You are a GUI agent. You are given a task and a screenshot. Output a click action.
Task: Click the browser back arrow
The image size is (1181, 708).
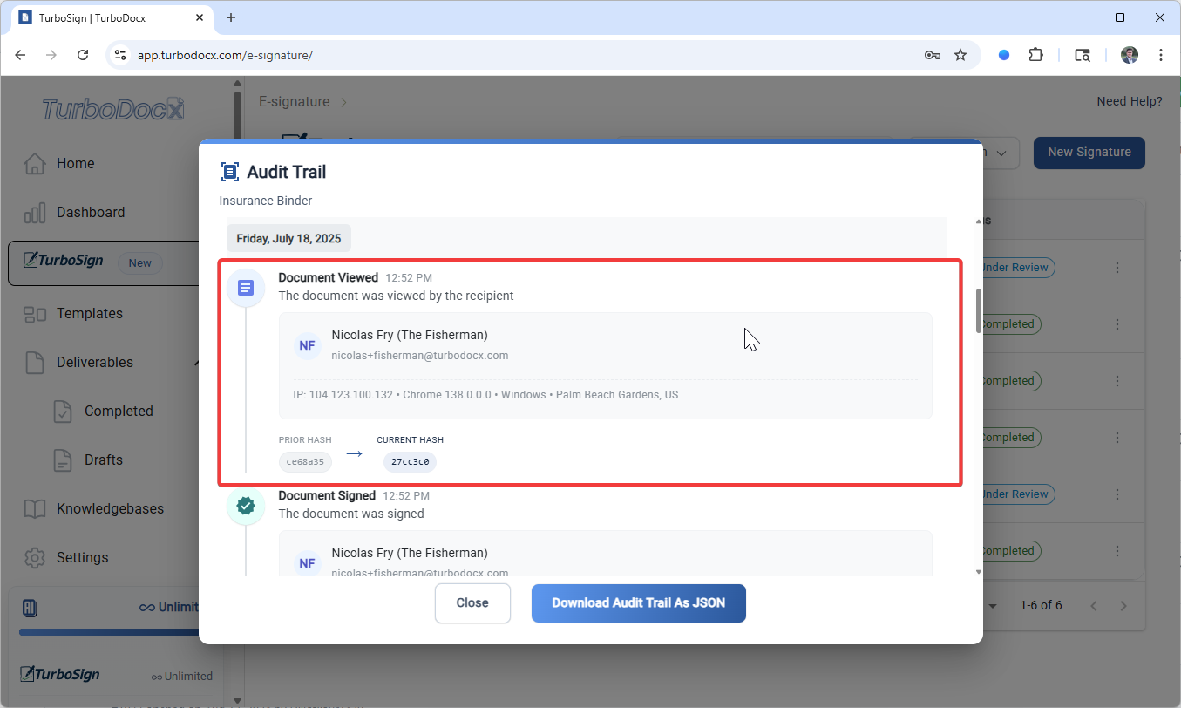(x=20, y=55)
